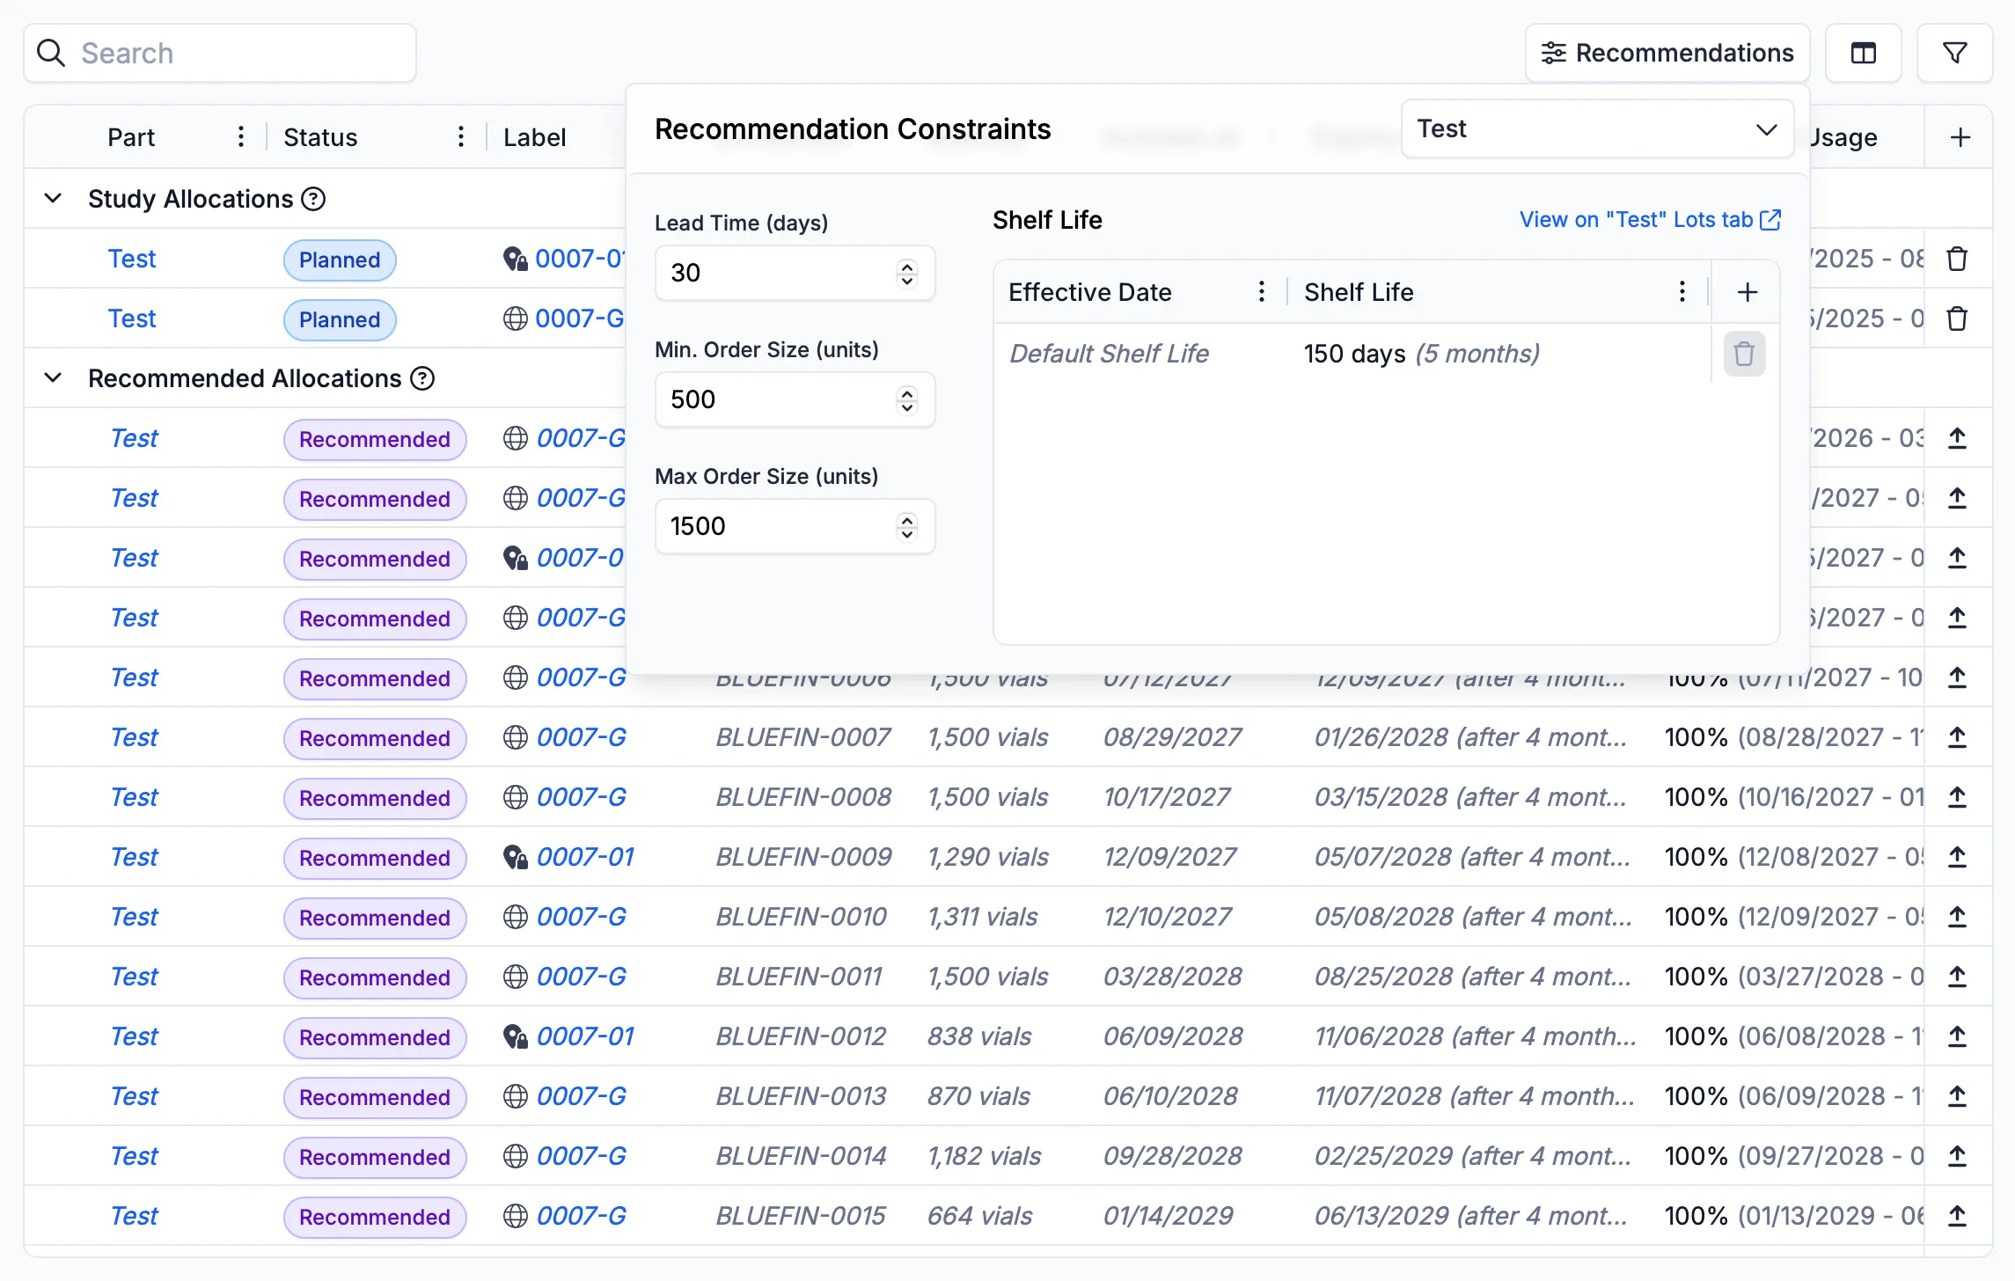The image size is (2015, 1281).
Task: Open the Part column options menu
Action: (x=240, y=137)
